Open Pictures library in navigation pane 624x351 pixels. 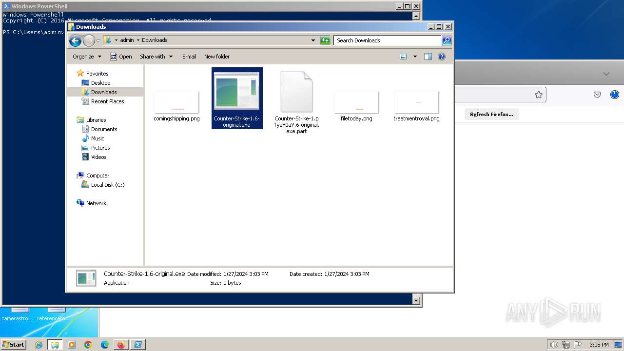click(96, 148)
